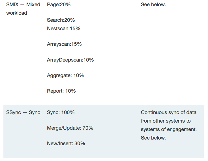
Task: Click the word workload under SMIX
Action: (x=16, y=13)
